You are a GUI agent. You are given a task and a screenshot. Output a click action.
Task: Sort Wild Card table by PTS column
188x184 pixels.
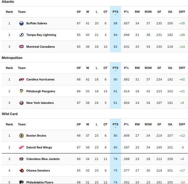[115, 124]
